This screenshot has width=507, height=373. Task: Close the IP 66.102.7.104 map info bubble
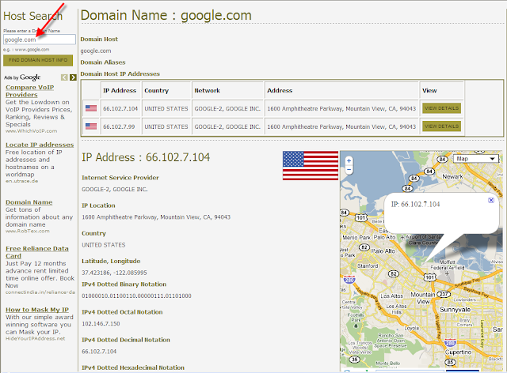(x=491, y=200)
